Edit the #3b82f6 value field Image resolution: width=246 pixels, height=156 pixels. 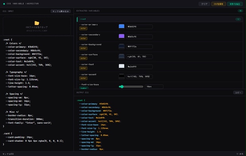click(139, 27)
